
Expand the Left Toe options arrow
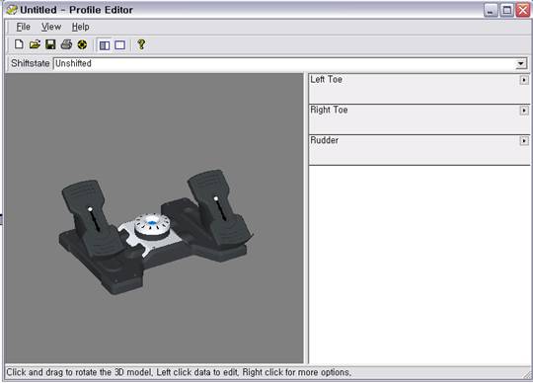point(524,80)
